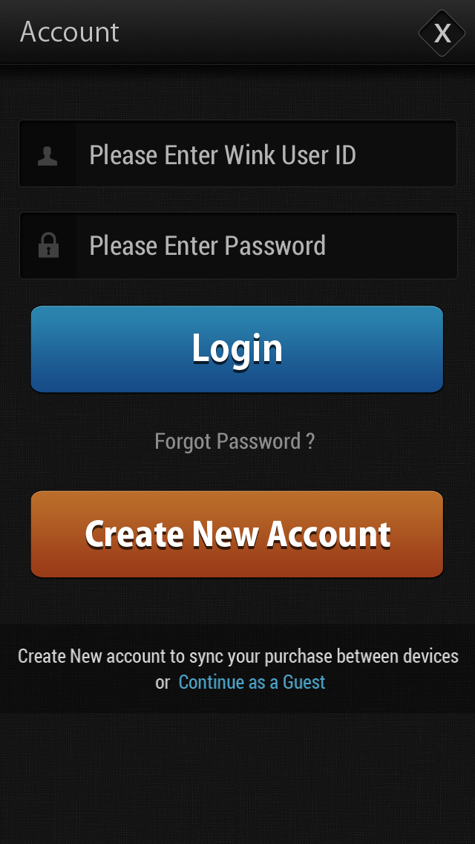Viewport: 475px width, 844px height.
Task: Click the Please Enter Wink User ID placeholder
Action: pos(223,155)
